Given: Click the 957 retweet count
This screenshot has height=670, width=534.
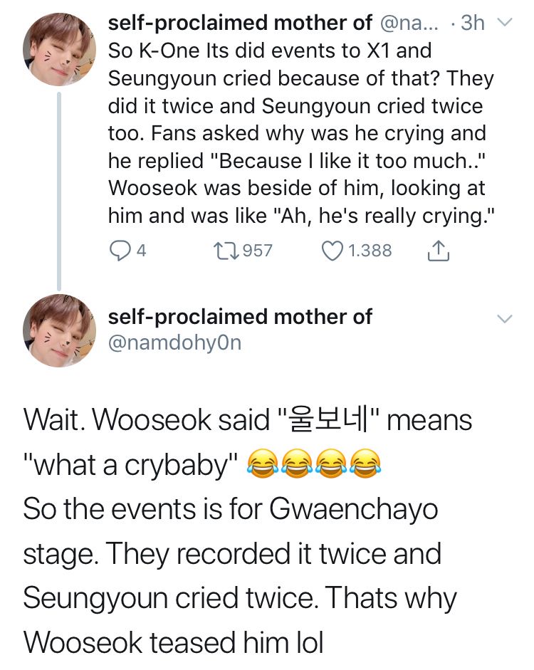Looking at the screenshot, I should 258,250.
